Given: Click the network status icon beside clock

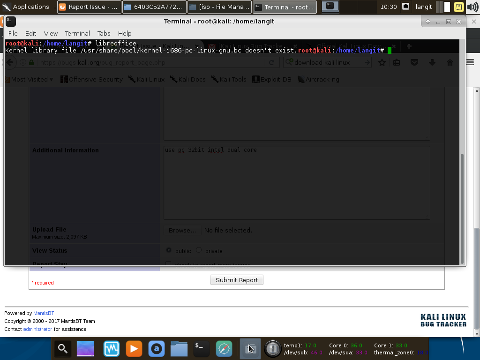Looking at the screenshot, I should 406,7.
